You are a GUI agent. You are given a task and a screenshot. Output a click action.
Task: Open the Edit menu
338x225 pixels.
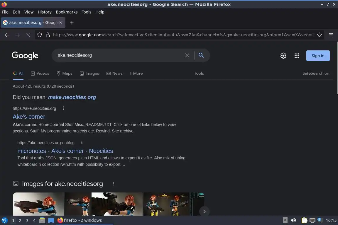point(16,12)
